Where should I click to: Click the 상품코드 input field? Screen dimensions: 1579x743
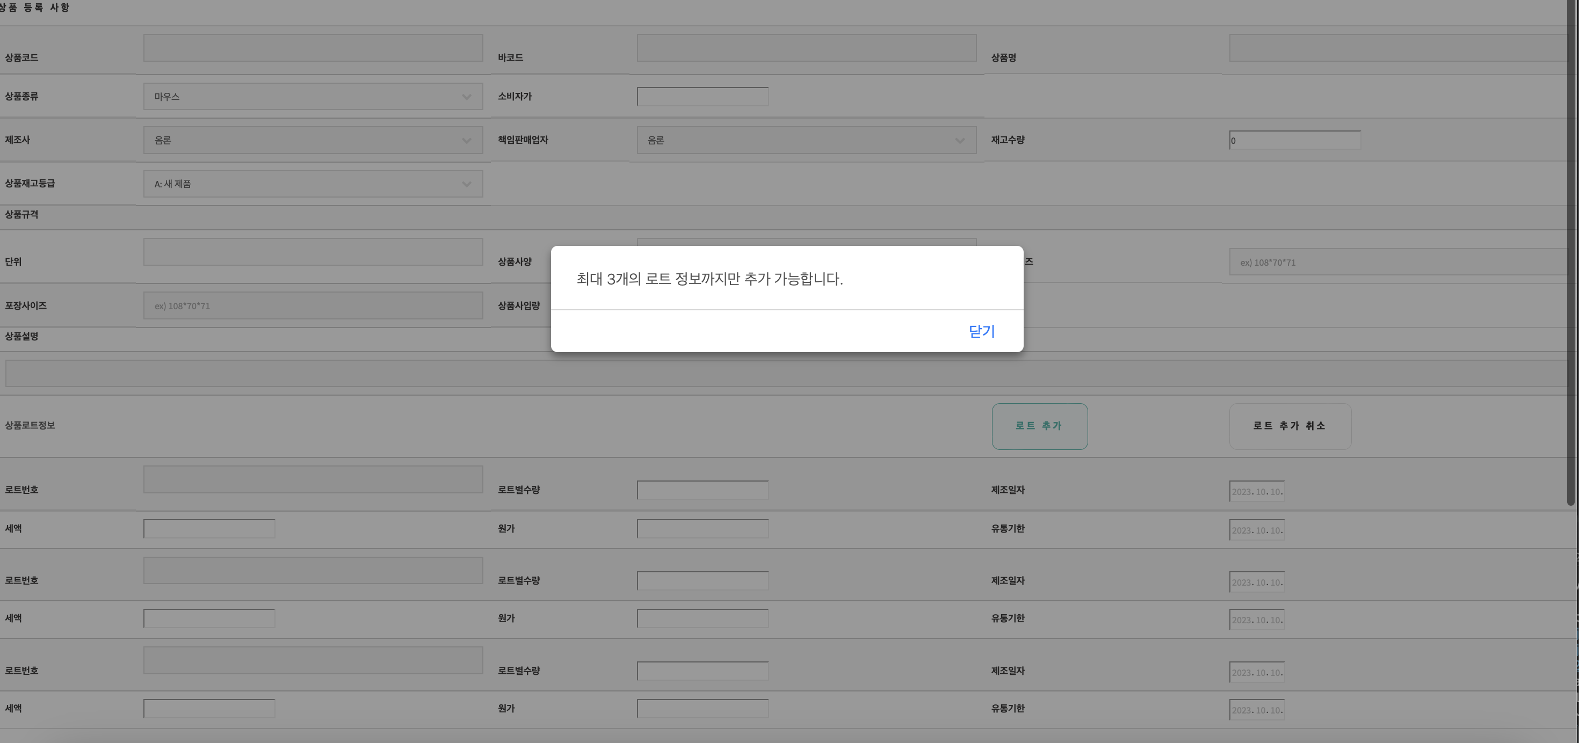click(313, 48)
